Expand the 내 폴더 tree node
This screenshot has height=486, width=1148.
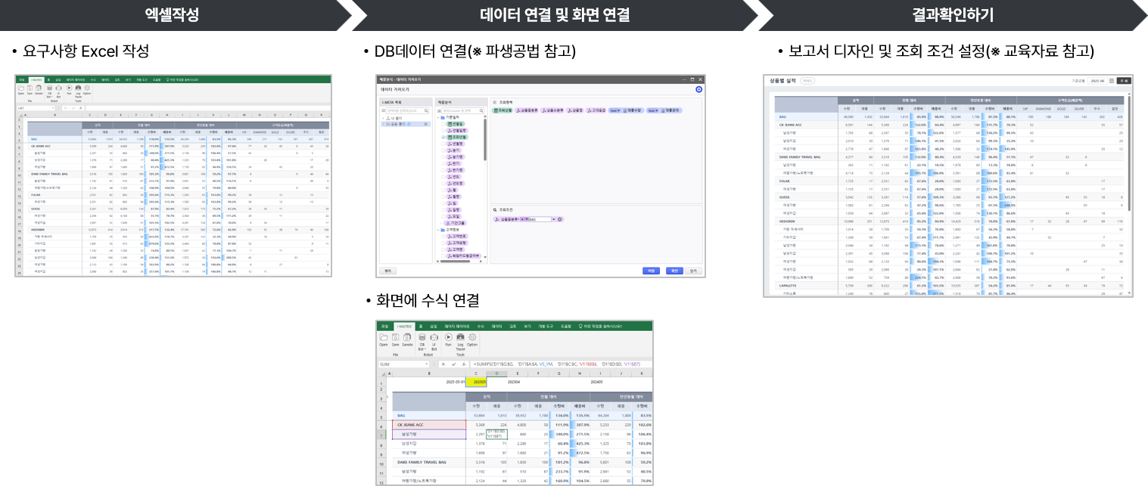click(383, 118)
